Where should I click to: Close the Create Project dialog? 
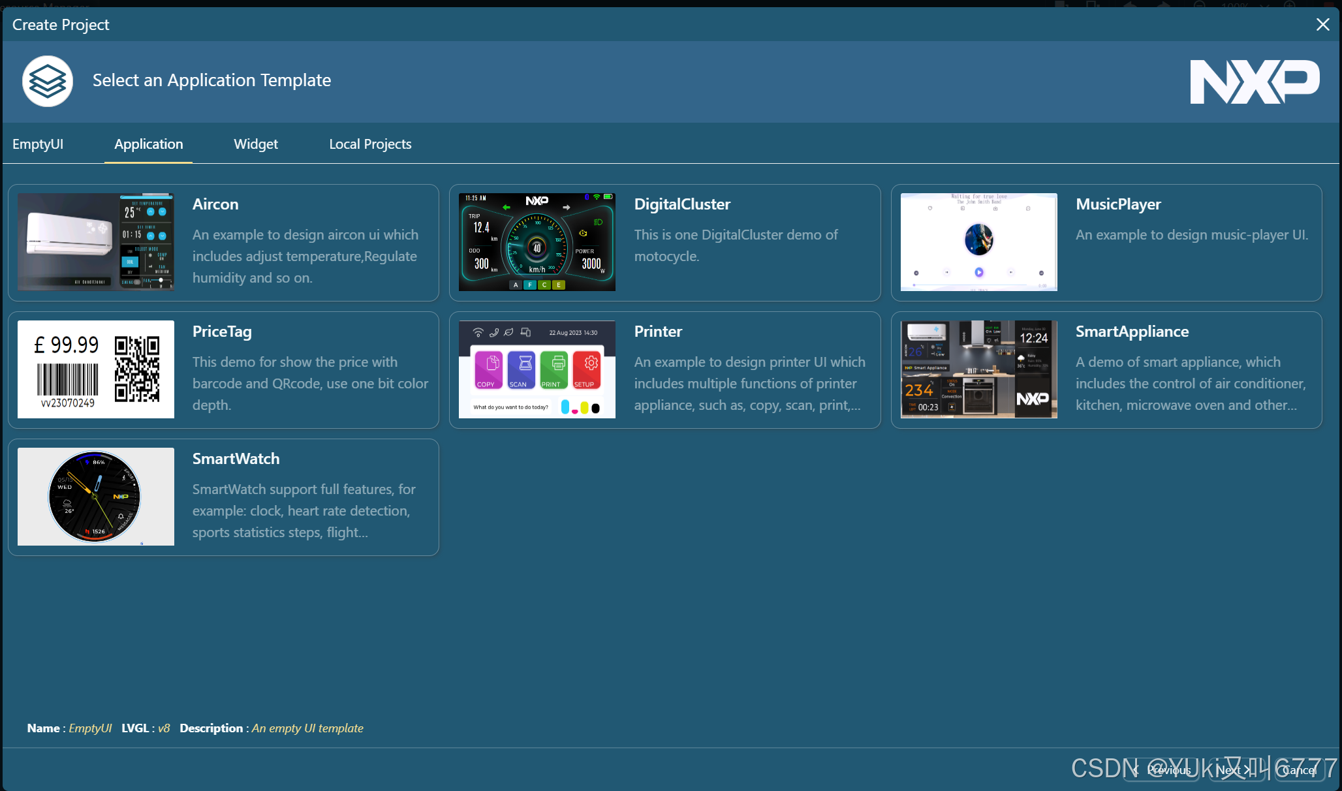(x=1322, y=25)
